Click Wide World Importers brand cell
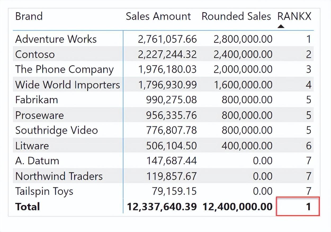 point(68,85)
